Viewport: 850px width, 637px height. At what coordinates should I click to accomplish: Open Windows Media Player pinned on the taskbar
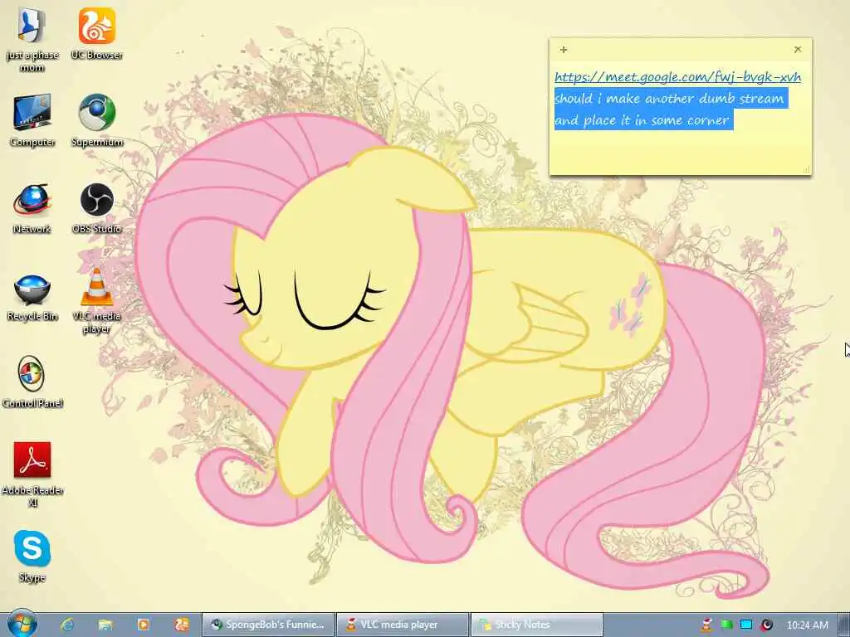pyautogui.click(x=144, y=625)
